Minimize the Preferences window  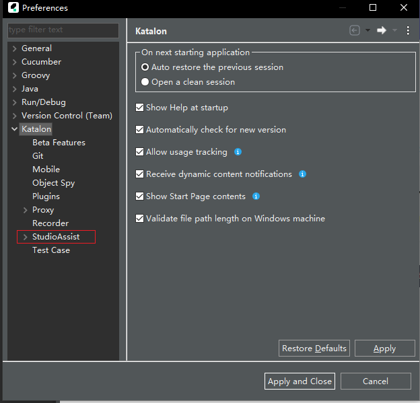(x=343, y=7)
